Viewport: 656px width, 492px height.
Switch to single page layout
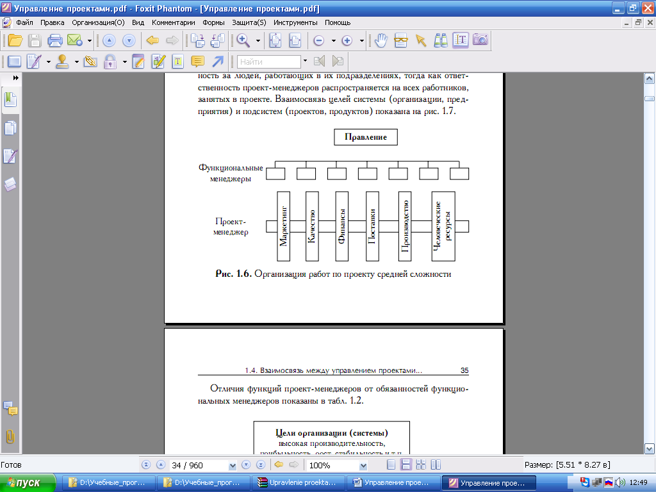(x=391, y=465)
